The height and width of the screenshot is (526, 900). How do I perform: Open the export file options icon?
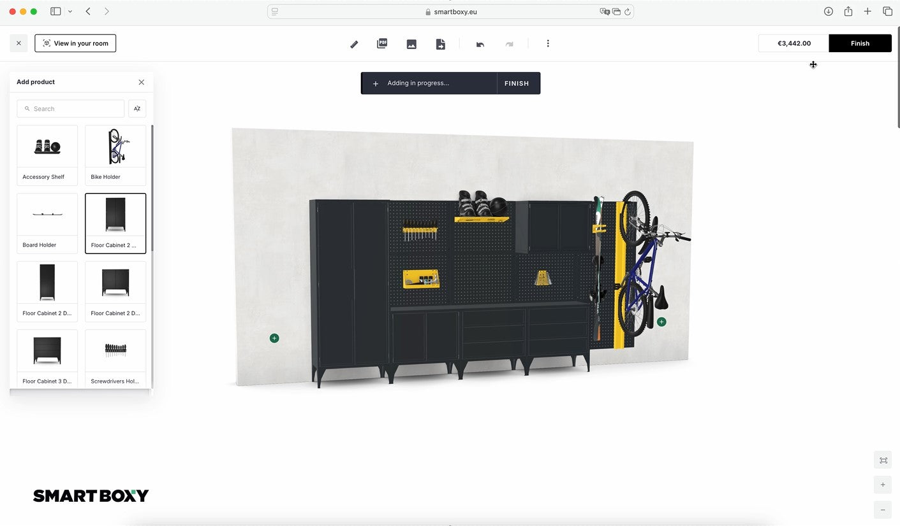tap(440, 43)
